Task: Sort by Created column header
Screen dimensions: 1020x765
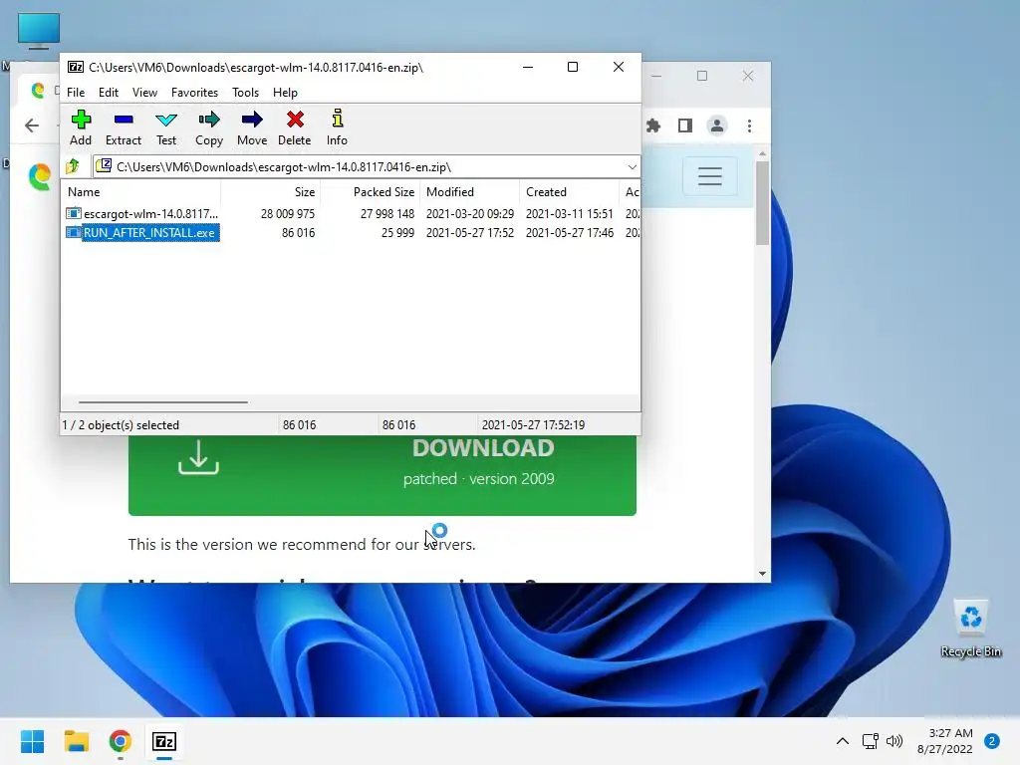Action: (569, 192)
